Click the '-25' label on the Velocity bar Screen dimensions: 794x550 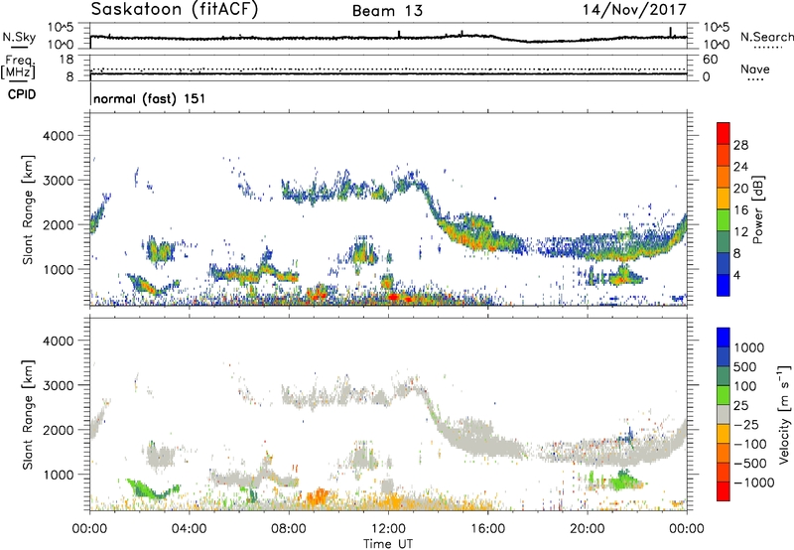point(746,424)
